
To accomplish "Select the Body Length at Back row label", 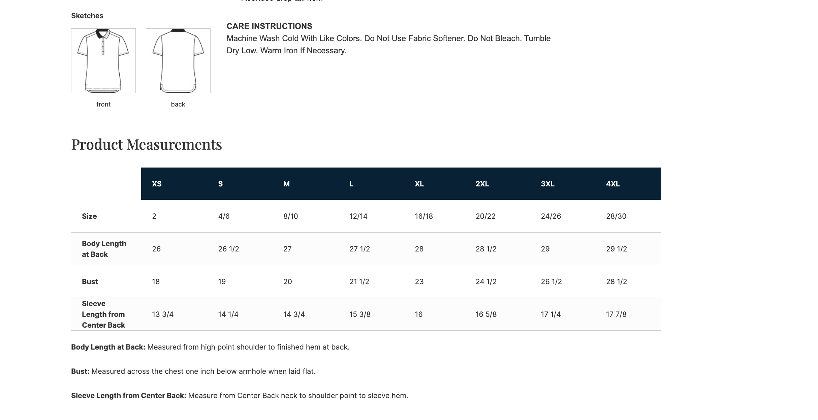I will 104,249.
